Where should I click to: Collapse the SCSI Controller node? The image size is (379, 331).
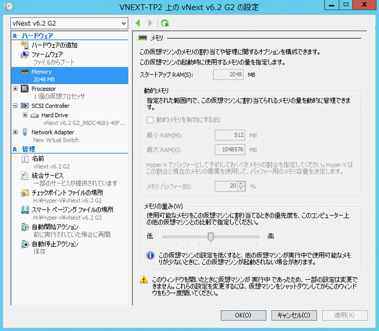pos(15,106)
